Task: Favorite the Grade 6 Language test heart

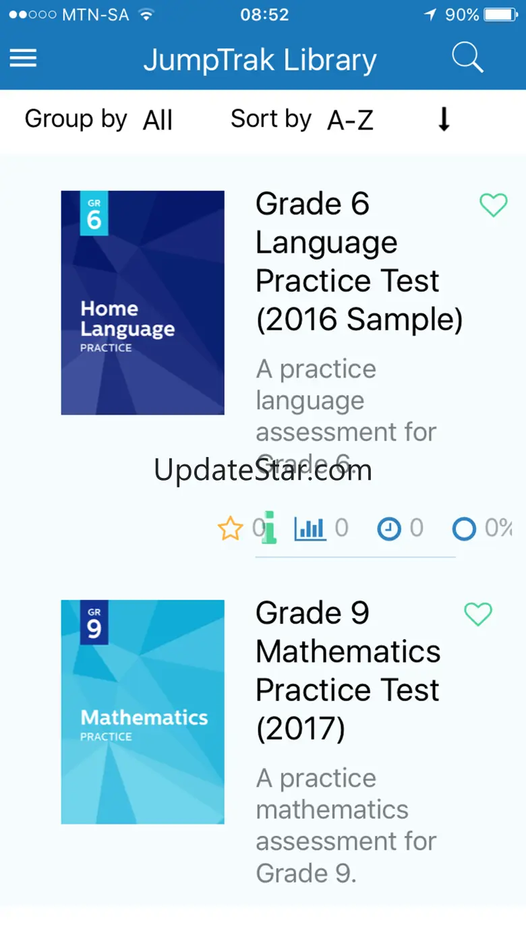Action: 493,205
